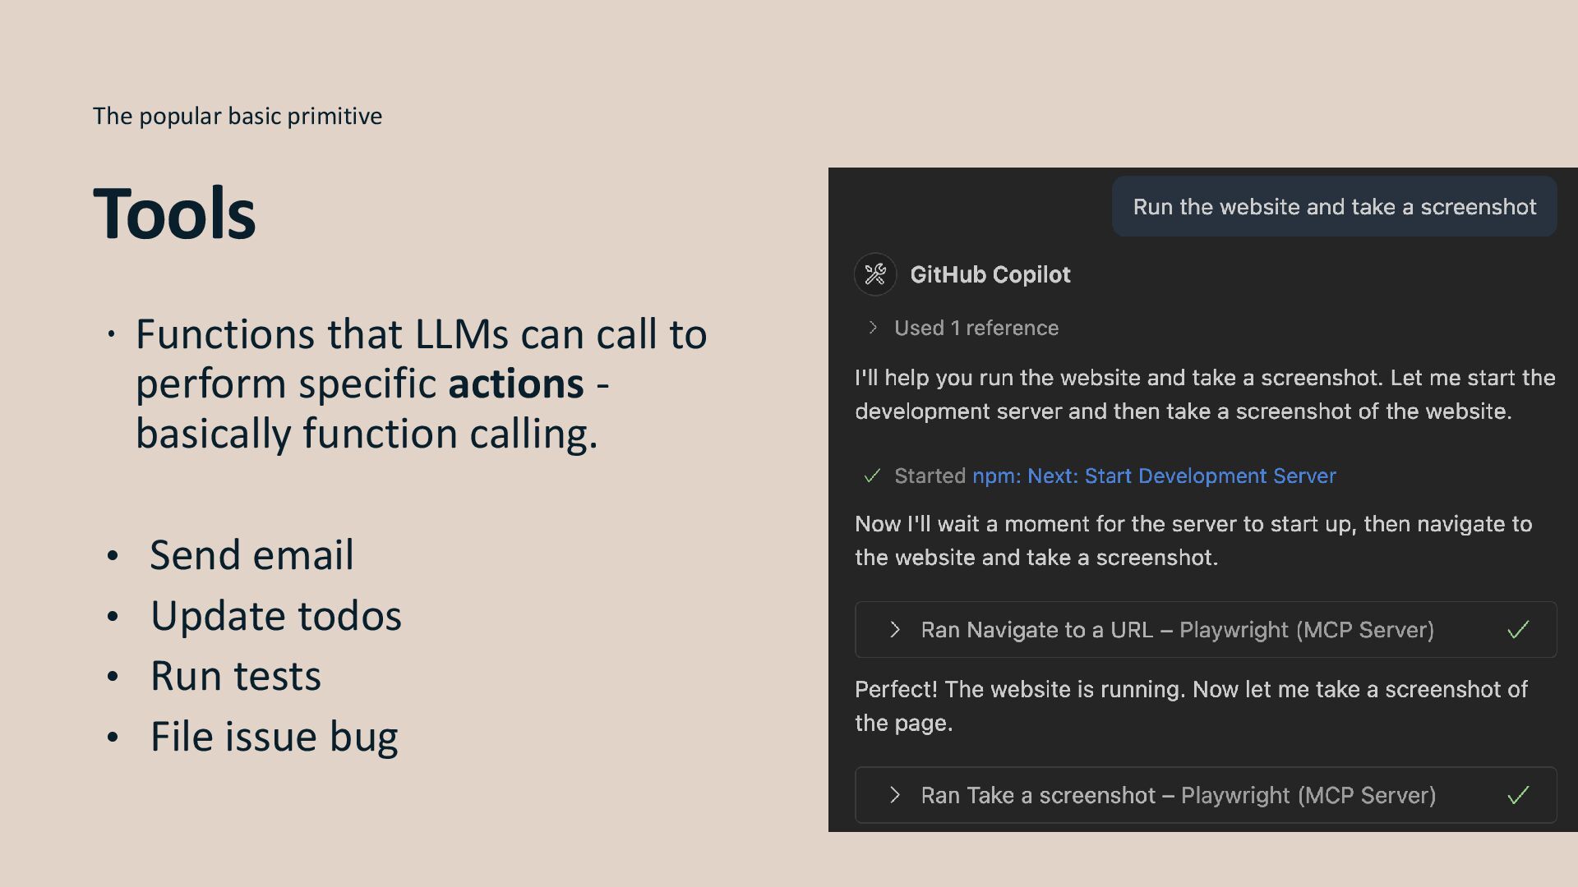Select the 'File issue bug' bullet item
1578x887 pixels.
[x=274, y=737]
